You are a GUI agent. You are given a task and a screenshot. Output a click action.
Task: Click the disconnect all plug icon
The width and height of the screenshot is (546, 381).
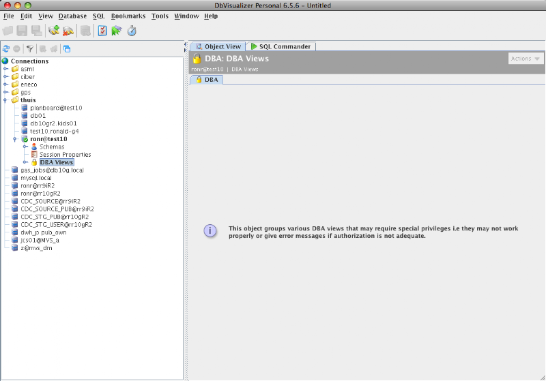68,31
